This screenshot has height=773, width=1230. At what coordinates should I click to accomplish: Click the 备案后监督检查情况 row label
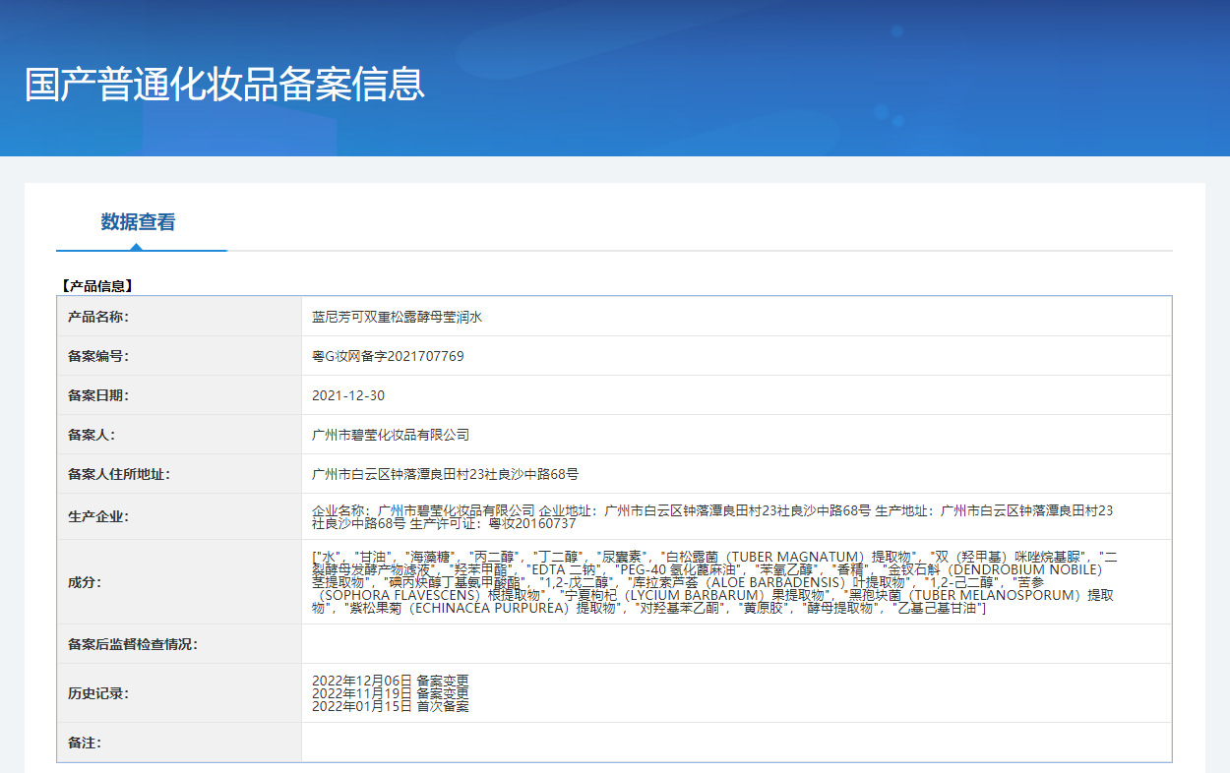[x=133, y=644]
